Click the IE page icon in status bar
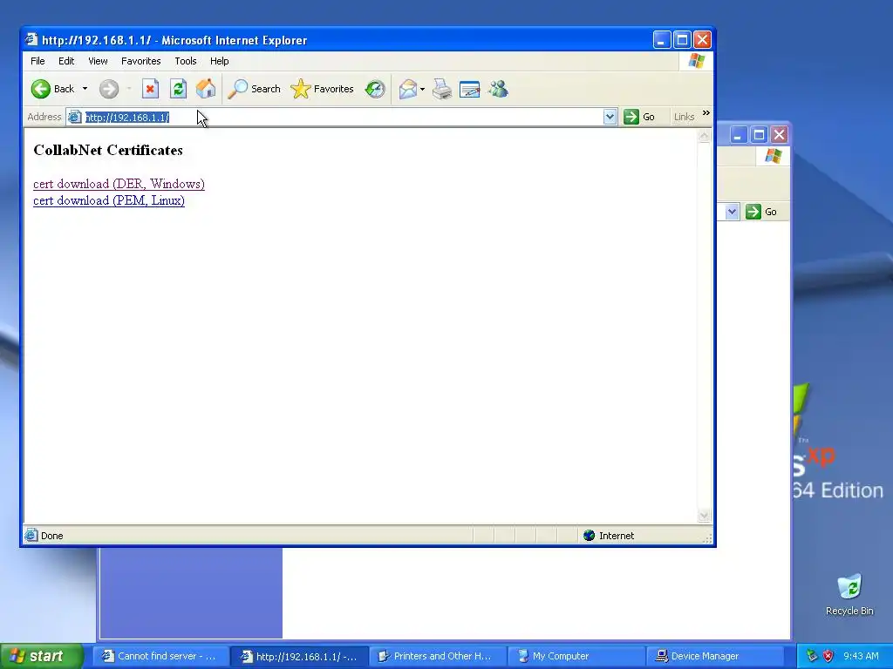Image resolution: width=893 pixels, height=669 pixels. (x=31, y=536)
